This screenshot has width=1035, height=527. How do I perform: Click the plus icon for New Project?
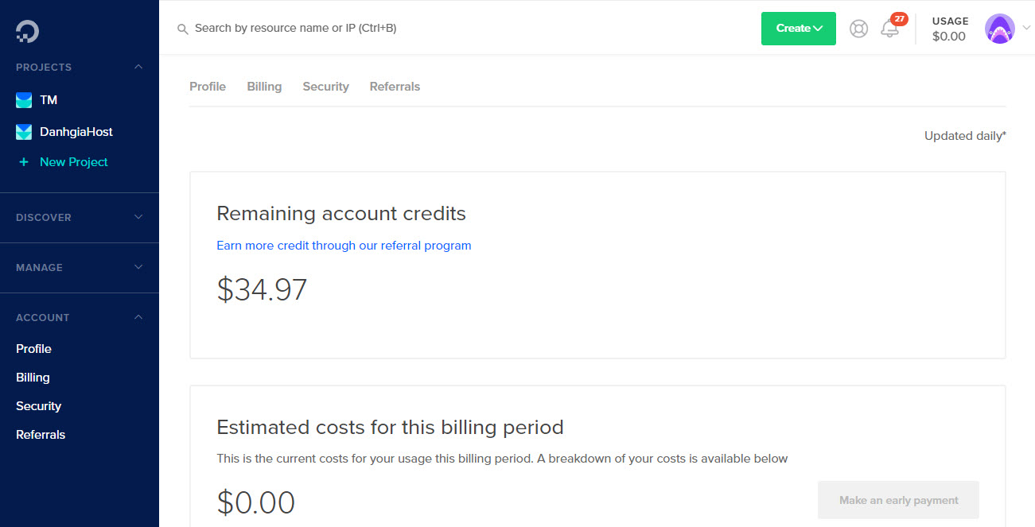coord(24,162)
